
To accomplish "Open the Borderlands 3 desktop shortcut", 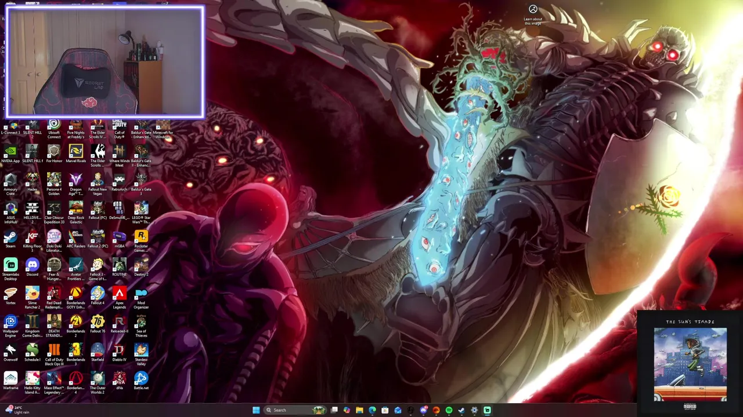I will pos(75,356).
